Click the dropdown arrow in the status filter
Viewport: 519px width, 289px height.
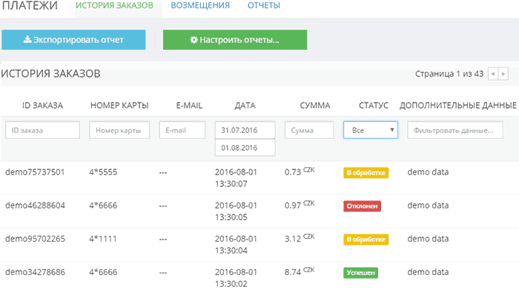coord(392,129)
